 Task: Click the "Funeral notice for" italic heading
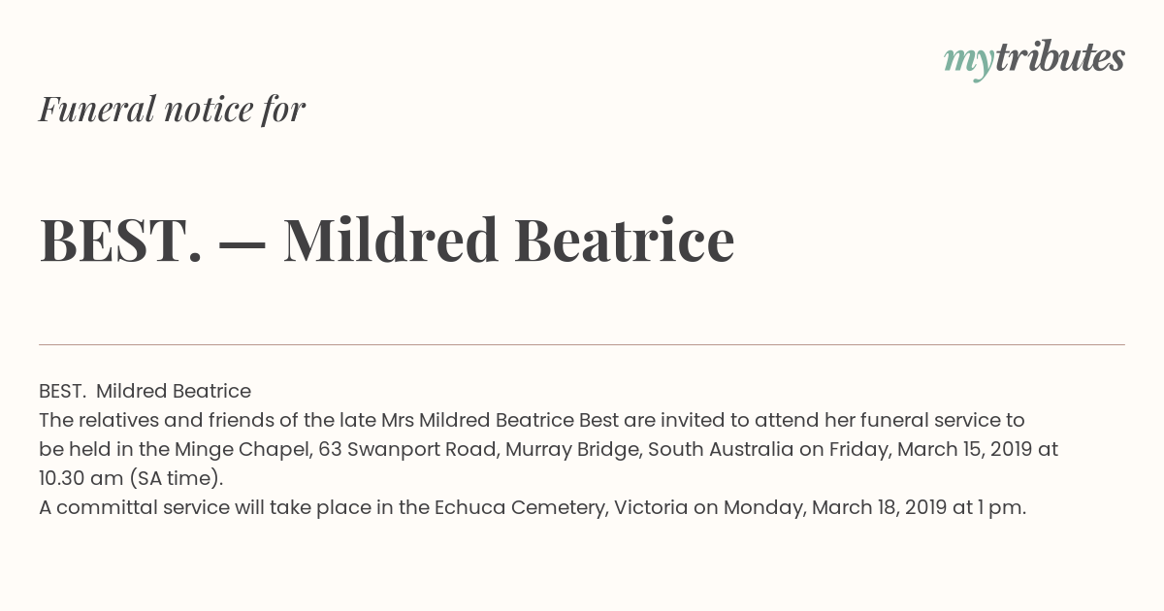point(172,109)
